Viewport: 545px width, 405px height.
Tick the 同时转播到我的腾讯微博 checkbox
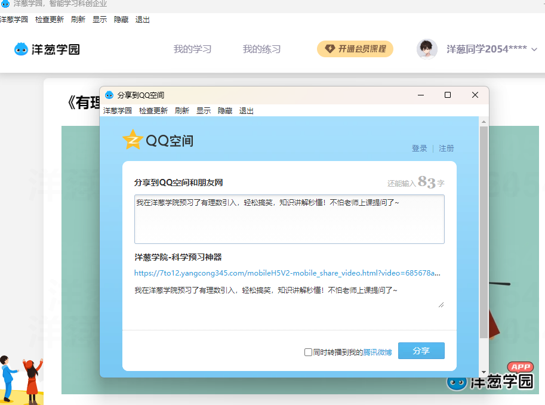point(308,352)
